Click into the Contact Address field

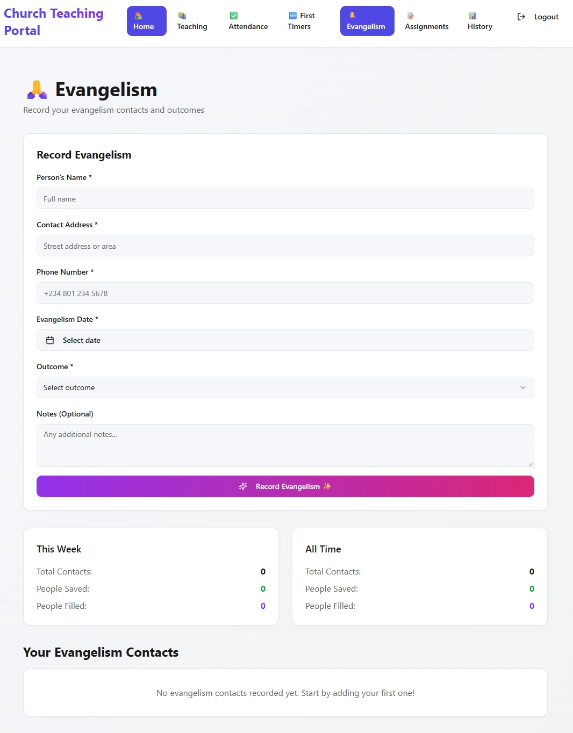[x=285, y=246]
